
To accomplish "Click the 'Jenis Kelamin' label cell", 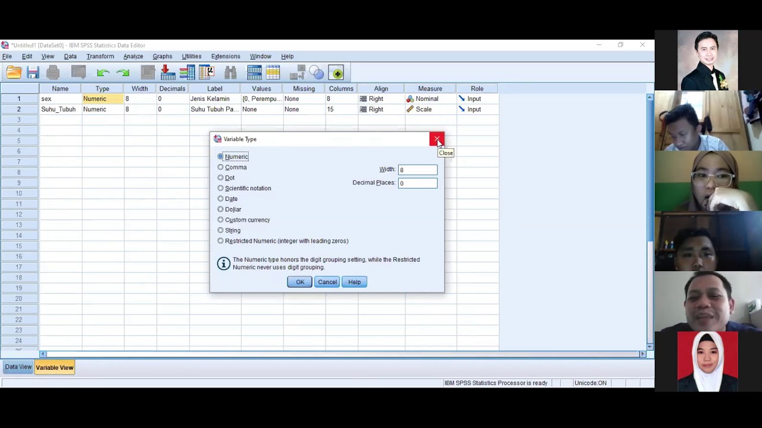I will click(215, 99).
